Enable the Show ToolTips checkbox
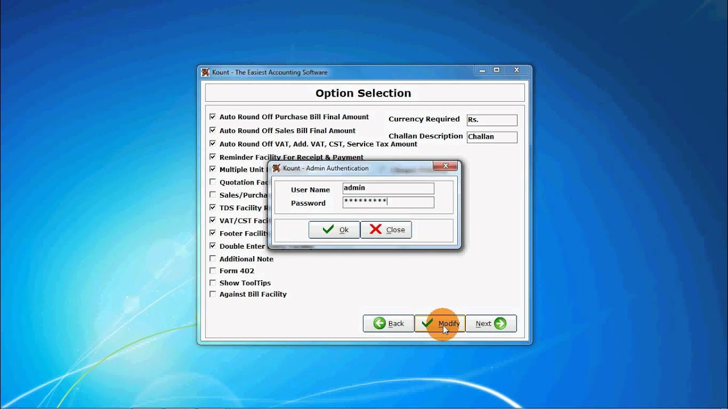 [x=213, y=282]
